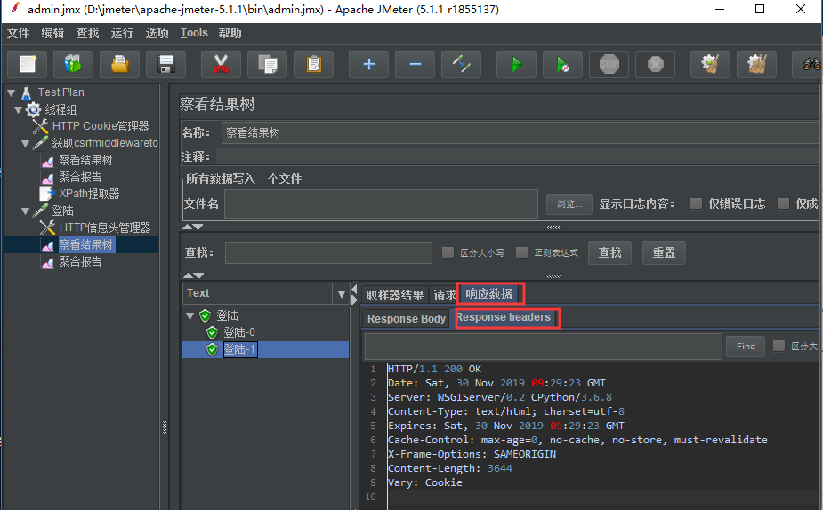Open the 选项 menu
This screenshot has height=510, width=823.
coord(157,33)
